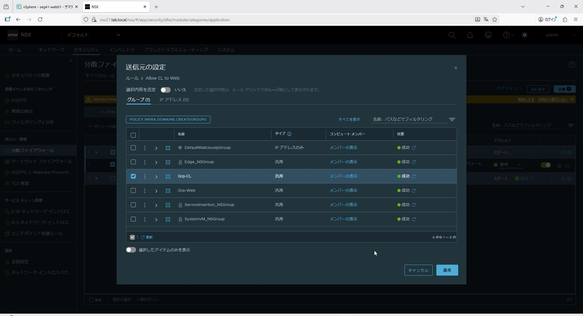Screen dimensions: 583x316
Task: Open the インベントリ menu tab
Action: click(122, 50)
